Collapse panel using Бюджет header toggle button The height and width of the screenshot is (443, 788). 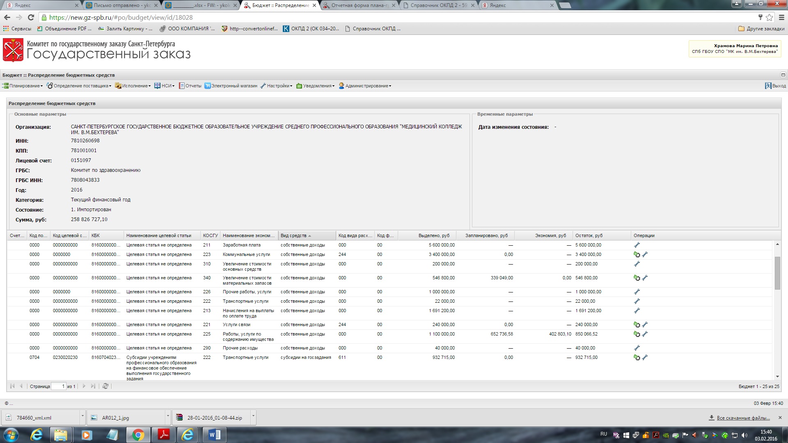(x=783, y=75)
